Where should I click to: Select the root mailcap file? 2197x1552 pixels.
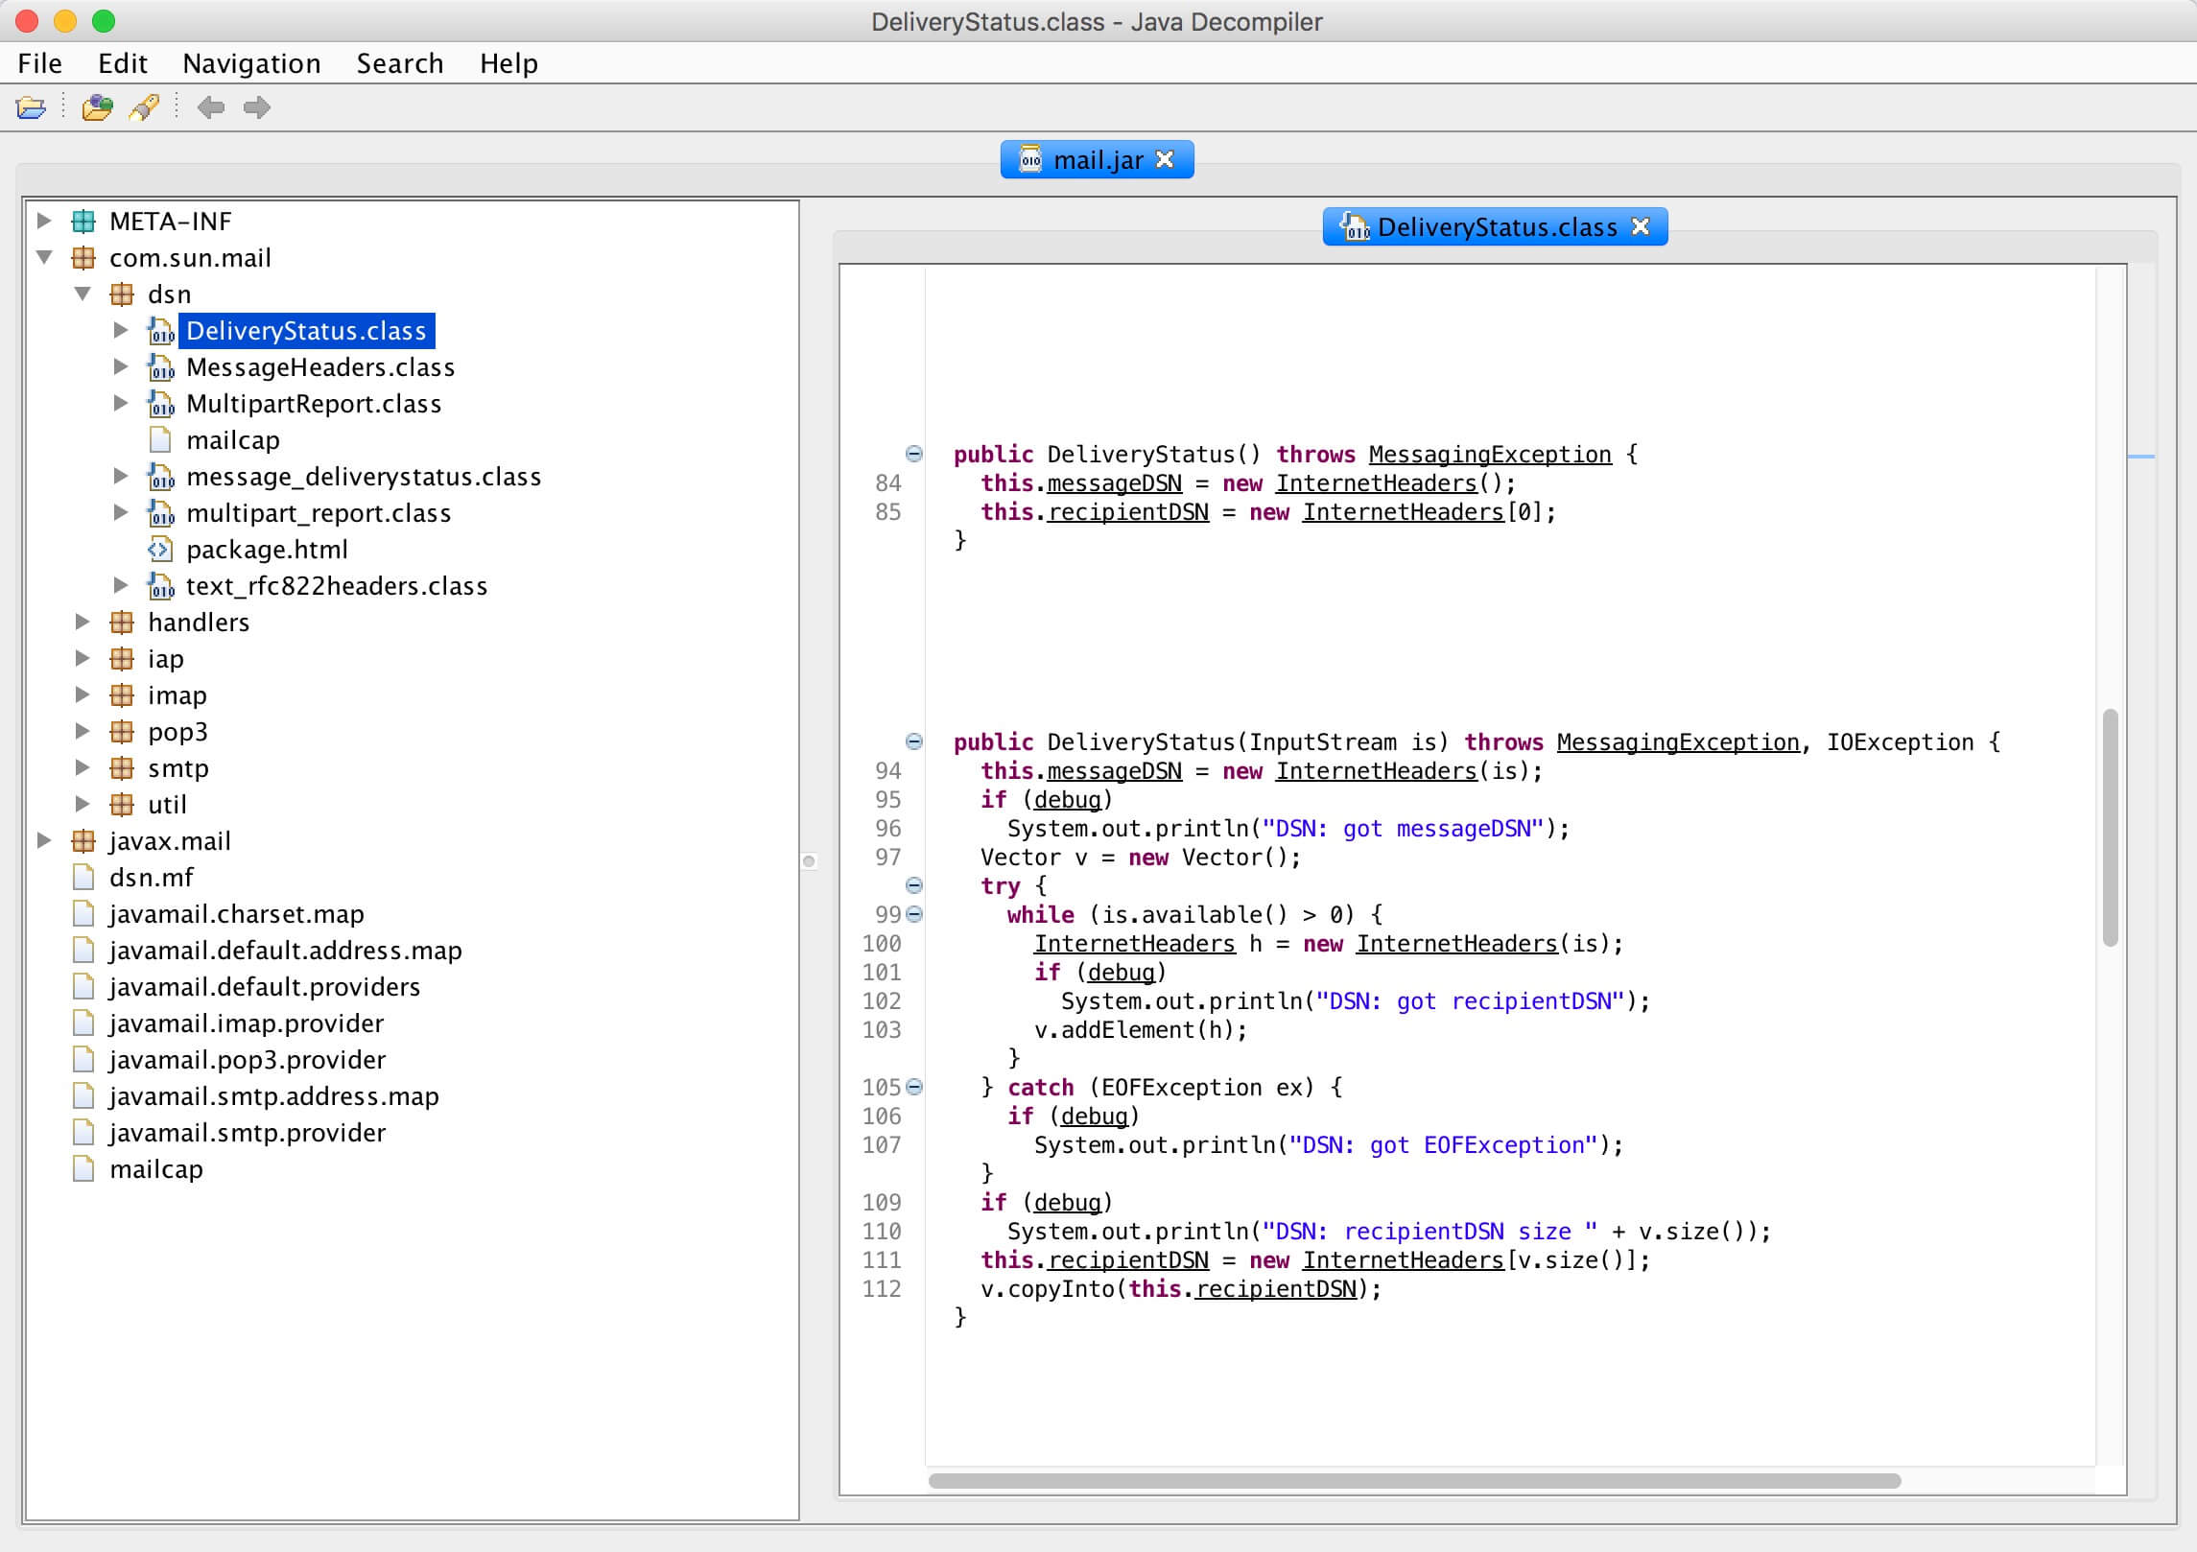[156, 1169]
